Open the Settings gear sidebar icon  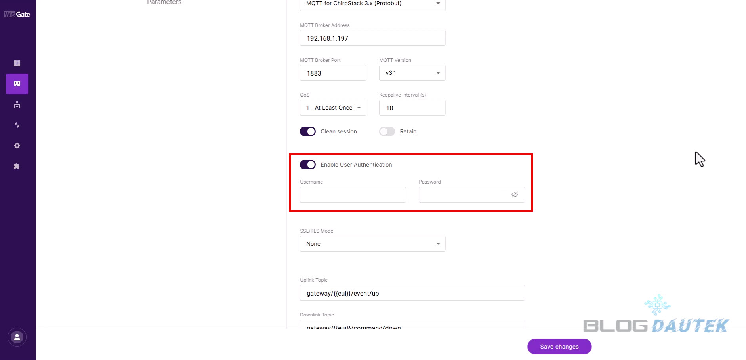17,146
